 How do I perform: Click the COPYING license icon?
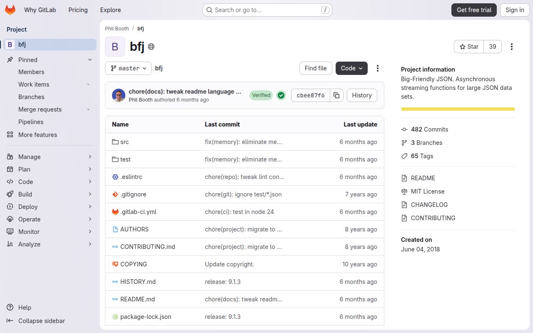click(x=115, y=264)
